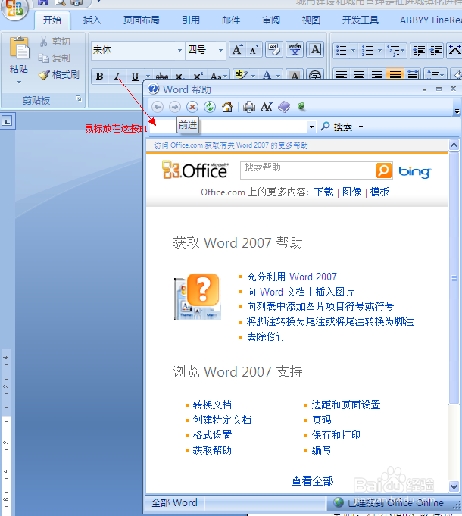Switch to the 页面布局 tab
This screenshot has height=516, width=462.
coord(142,20)
